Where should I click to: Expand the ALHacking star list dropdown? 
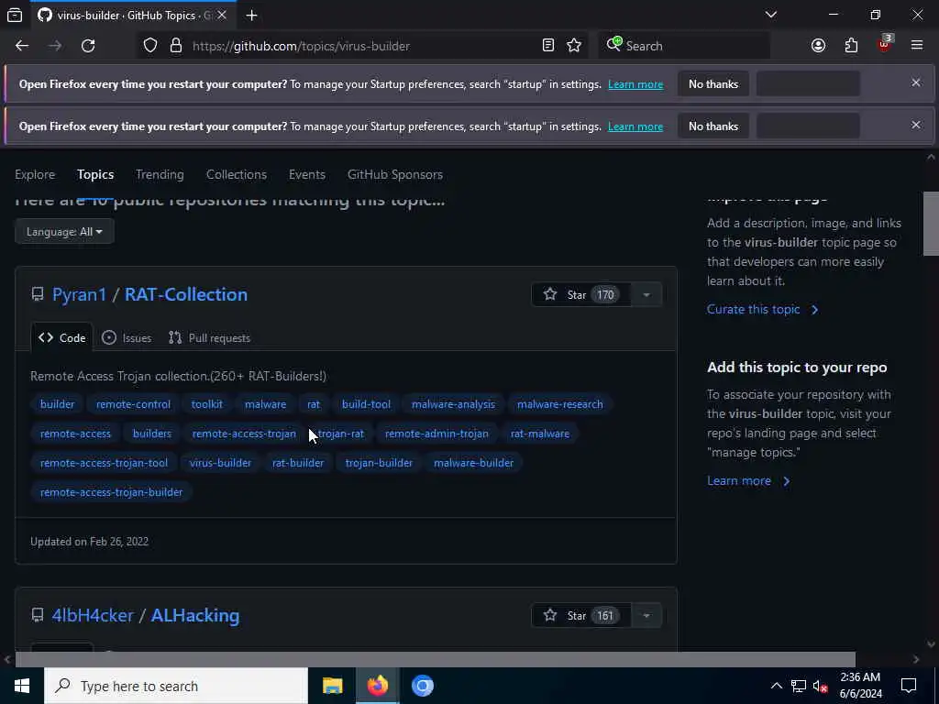[x=646, y=615]
